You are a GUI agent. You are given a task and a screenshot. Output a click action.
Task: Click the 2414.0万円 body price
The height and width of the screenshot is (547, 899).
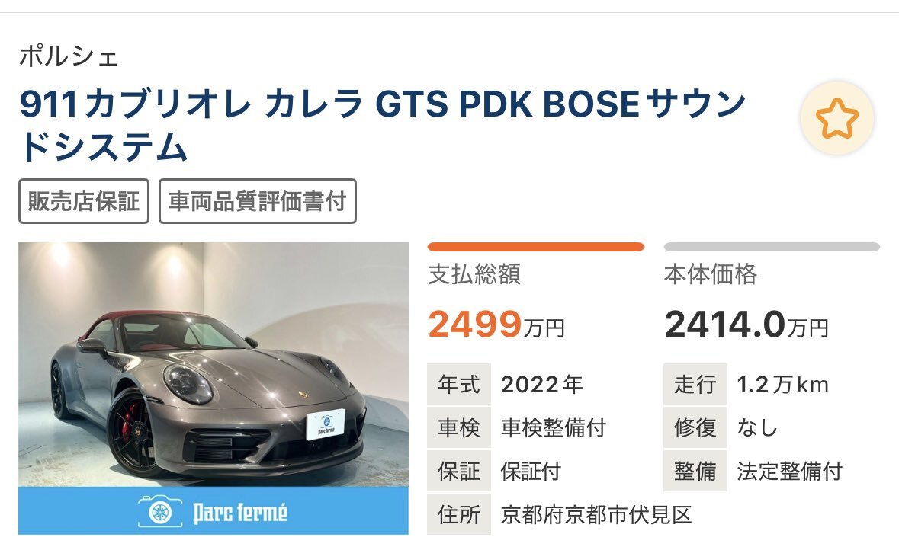(746, 325)
